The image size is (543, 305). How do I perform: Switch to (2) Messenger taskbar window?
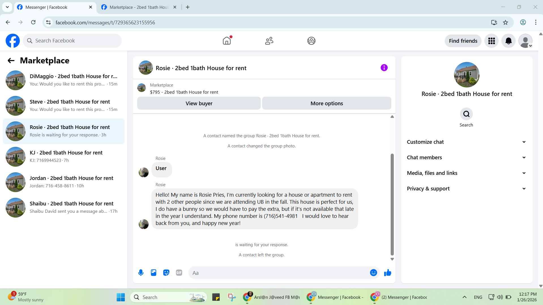pos(399,297)
